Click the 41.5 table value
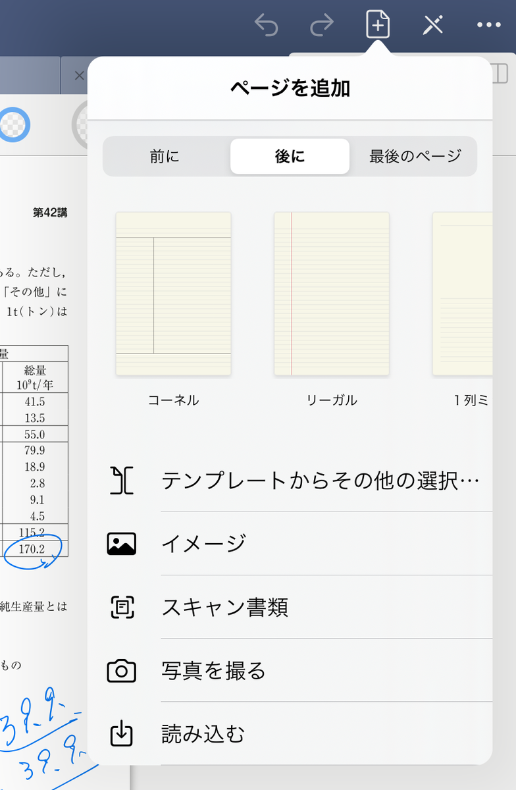This screenshot has width=516, height=790. pos(34,402)
